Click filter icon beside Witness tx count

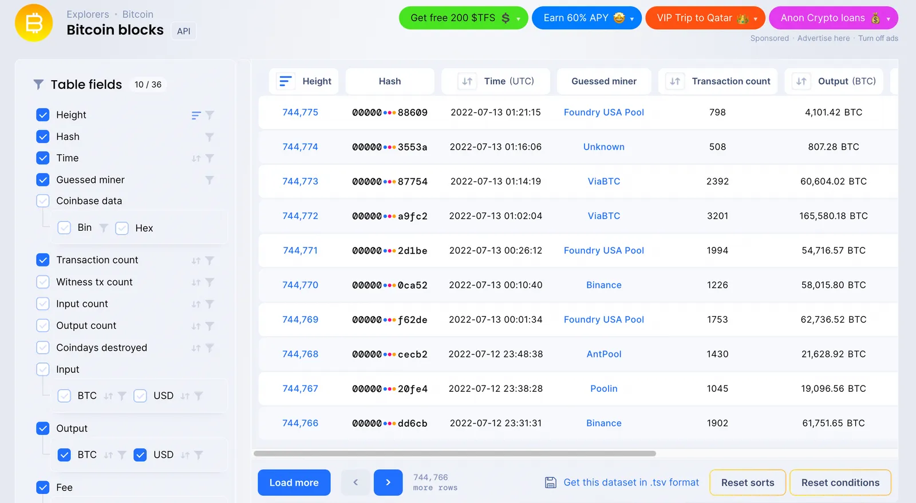(210, 282)
